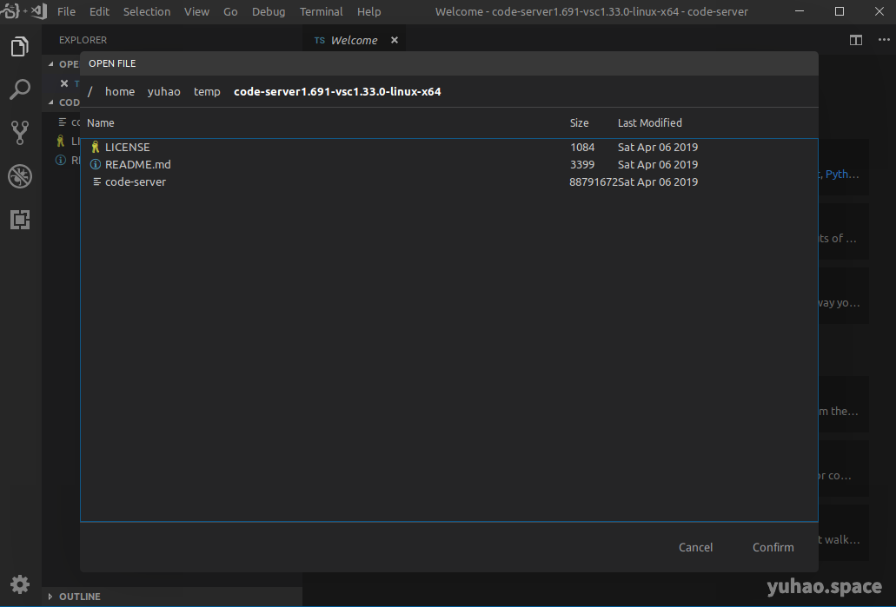Open the Edit menu
Screen dimensions: 896x607
[x=99, y=11]
